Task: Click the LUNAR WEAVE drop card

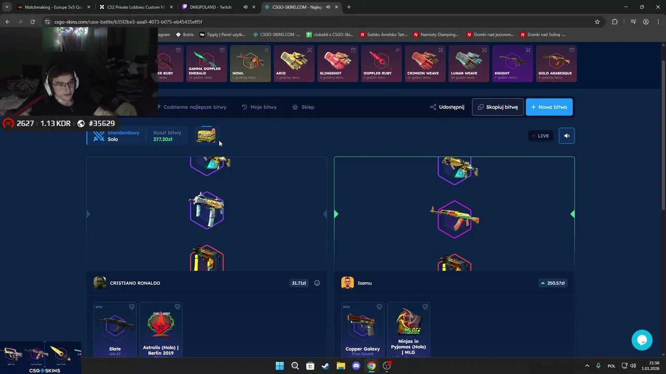Action: point(469,63)
